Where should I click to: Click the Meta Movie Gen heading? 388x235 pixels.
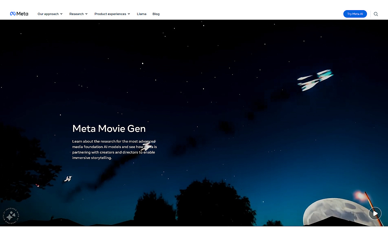109,129
